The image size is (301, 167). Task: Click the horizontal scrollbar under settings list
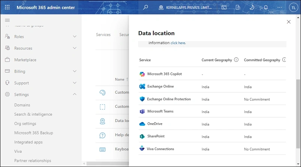[107, 164]
